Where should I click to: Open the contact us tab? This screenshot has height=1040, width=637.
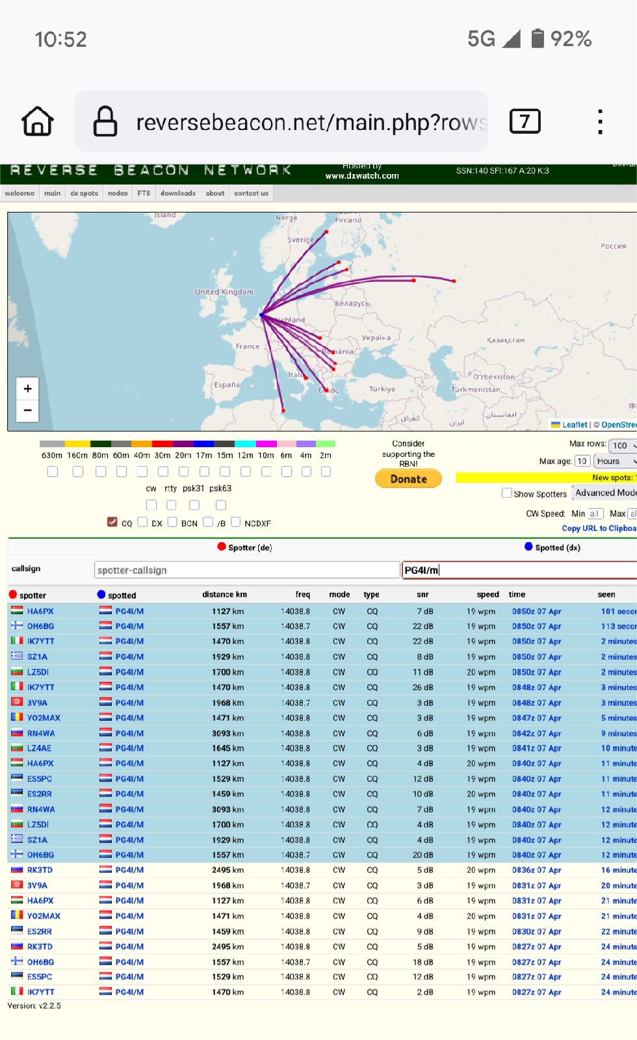[251, 193]
